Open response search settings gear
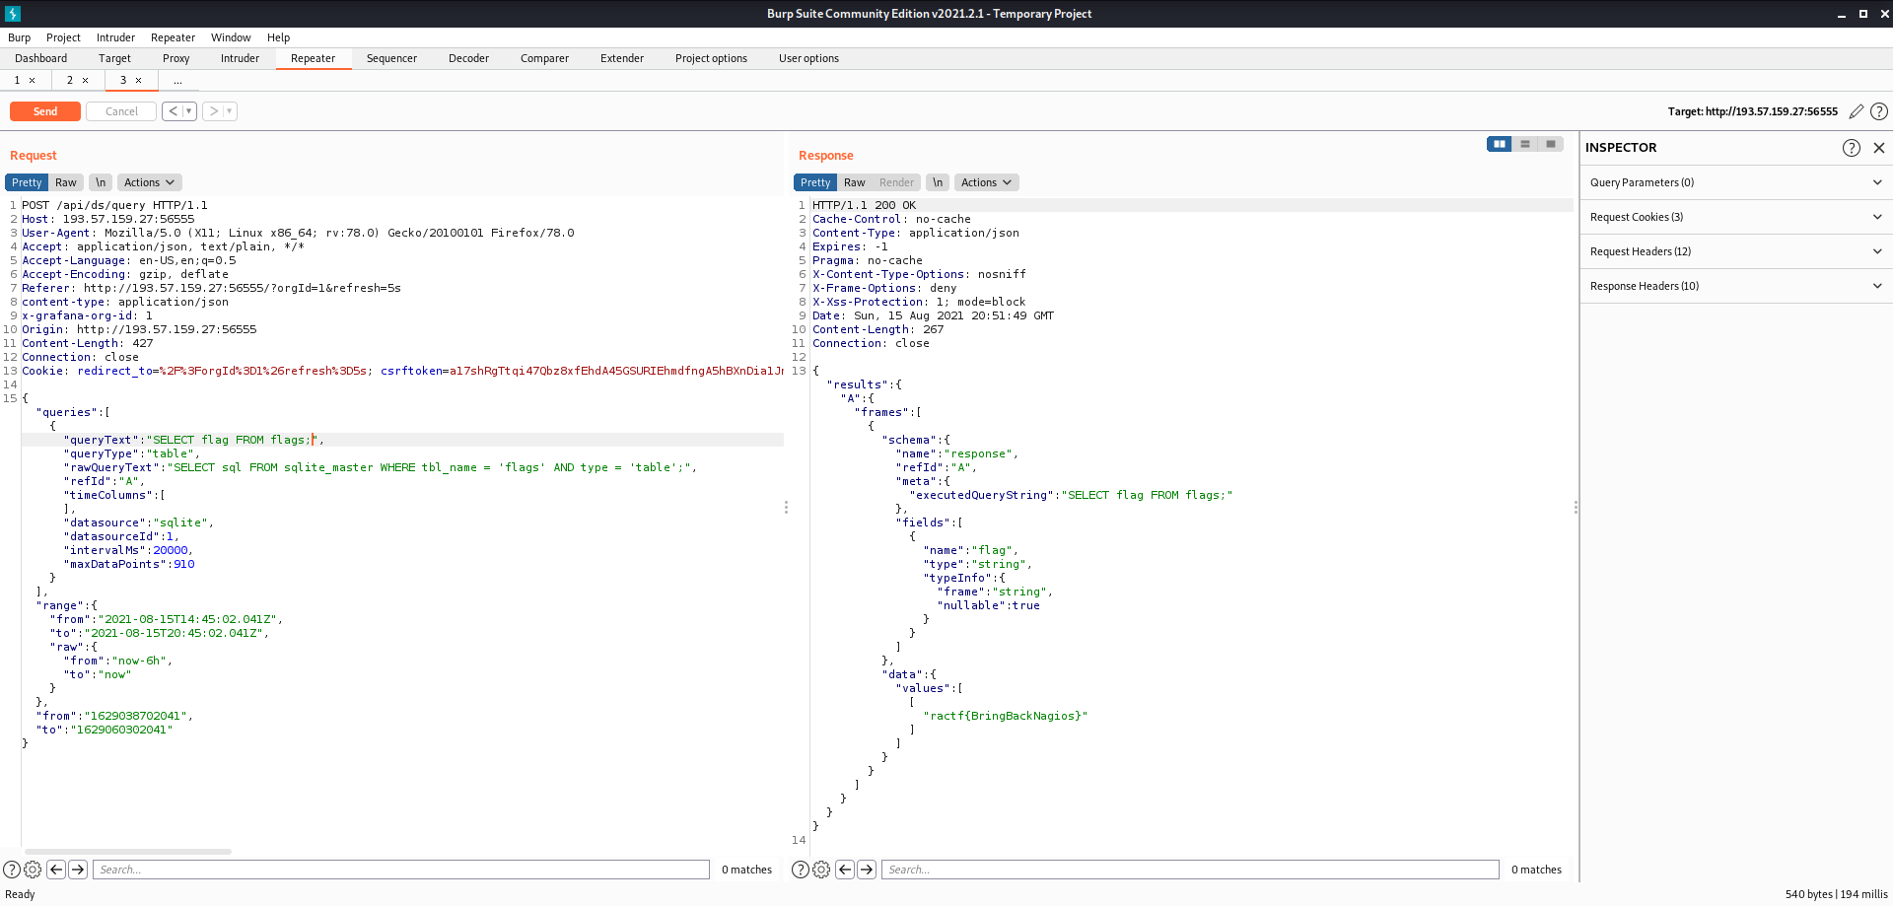The height and width of the screenshot is (906, 1893). pos(821,870)
